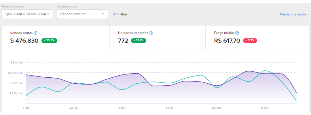311x115 pixels.
Task: Click the chevron arrow in the date range dropdown
Action: [48, 14]
